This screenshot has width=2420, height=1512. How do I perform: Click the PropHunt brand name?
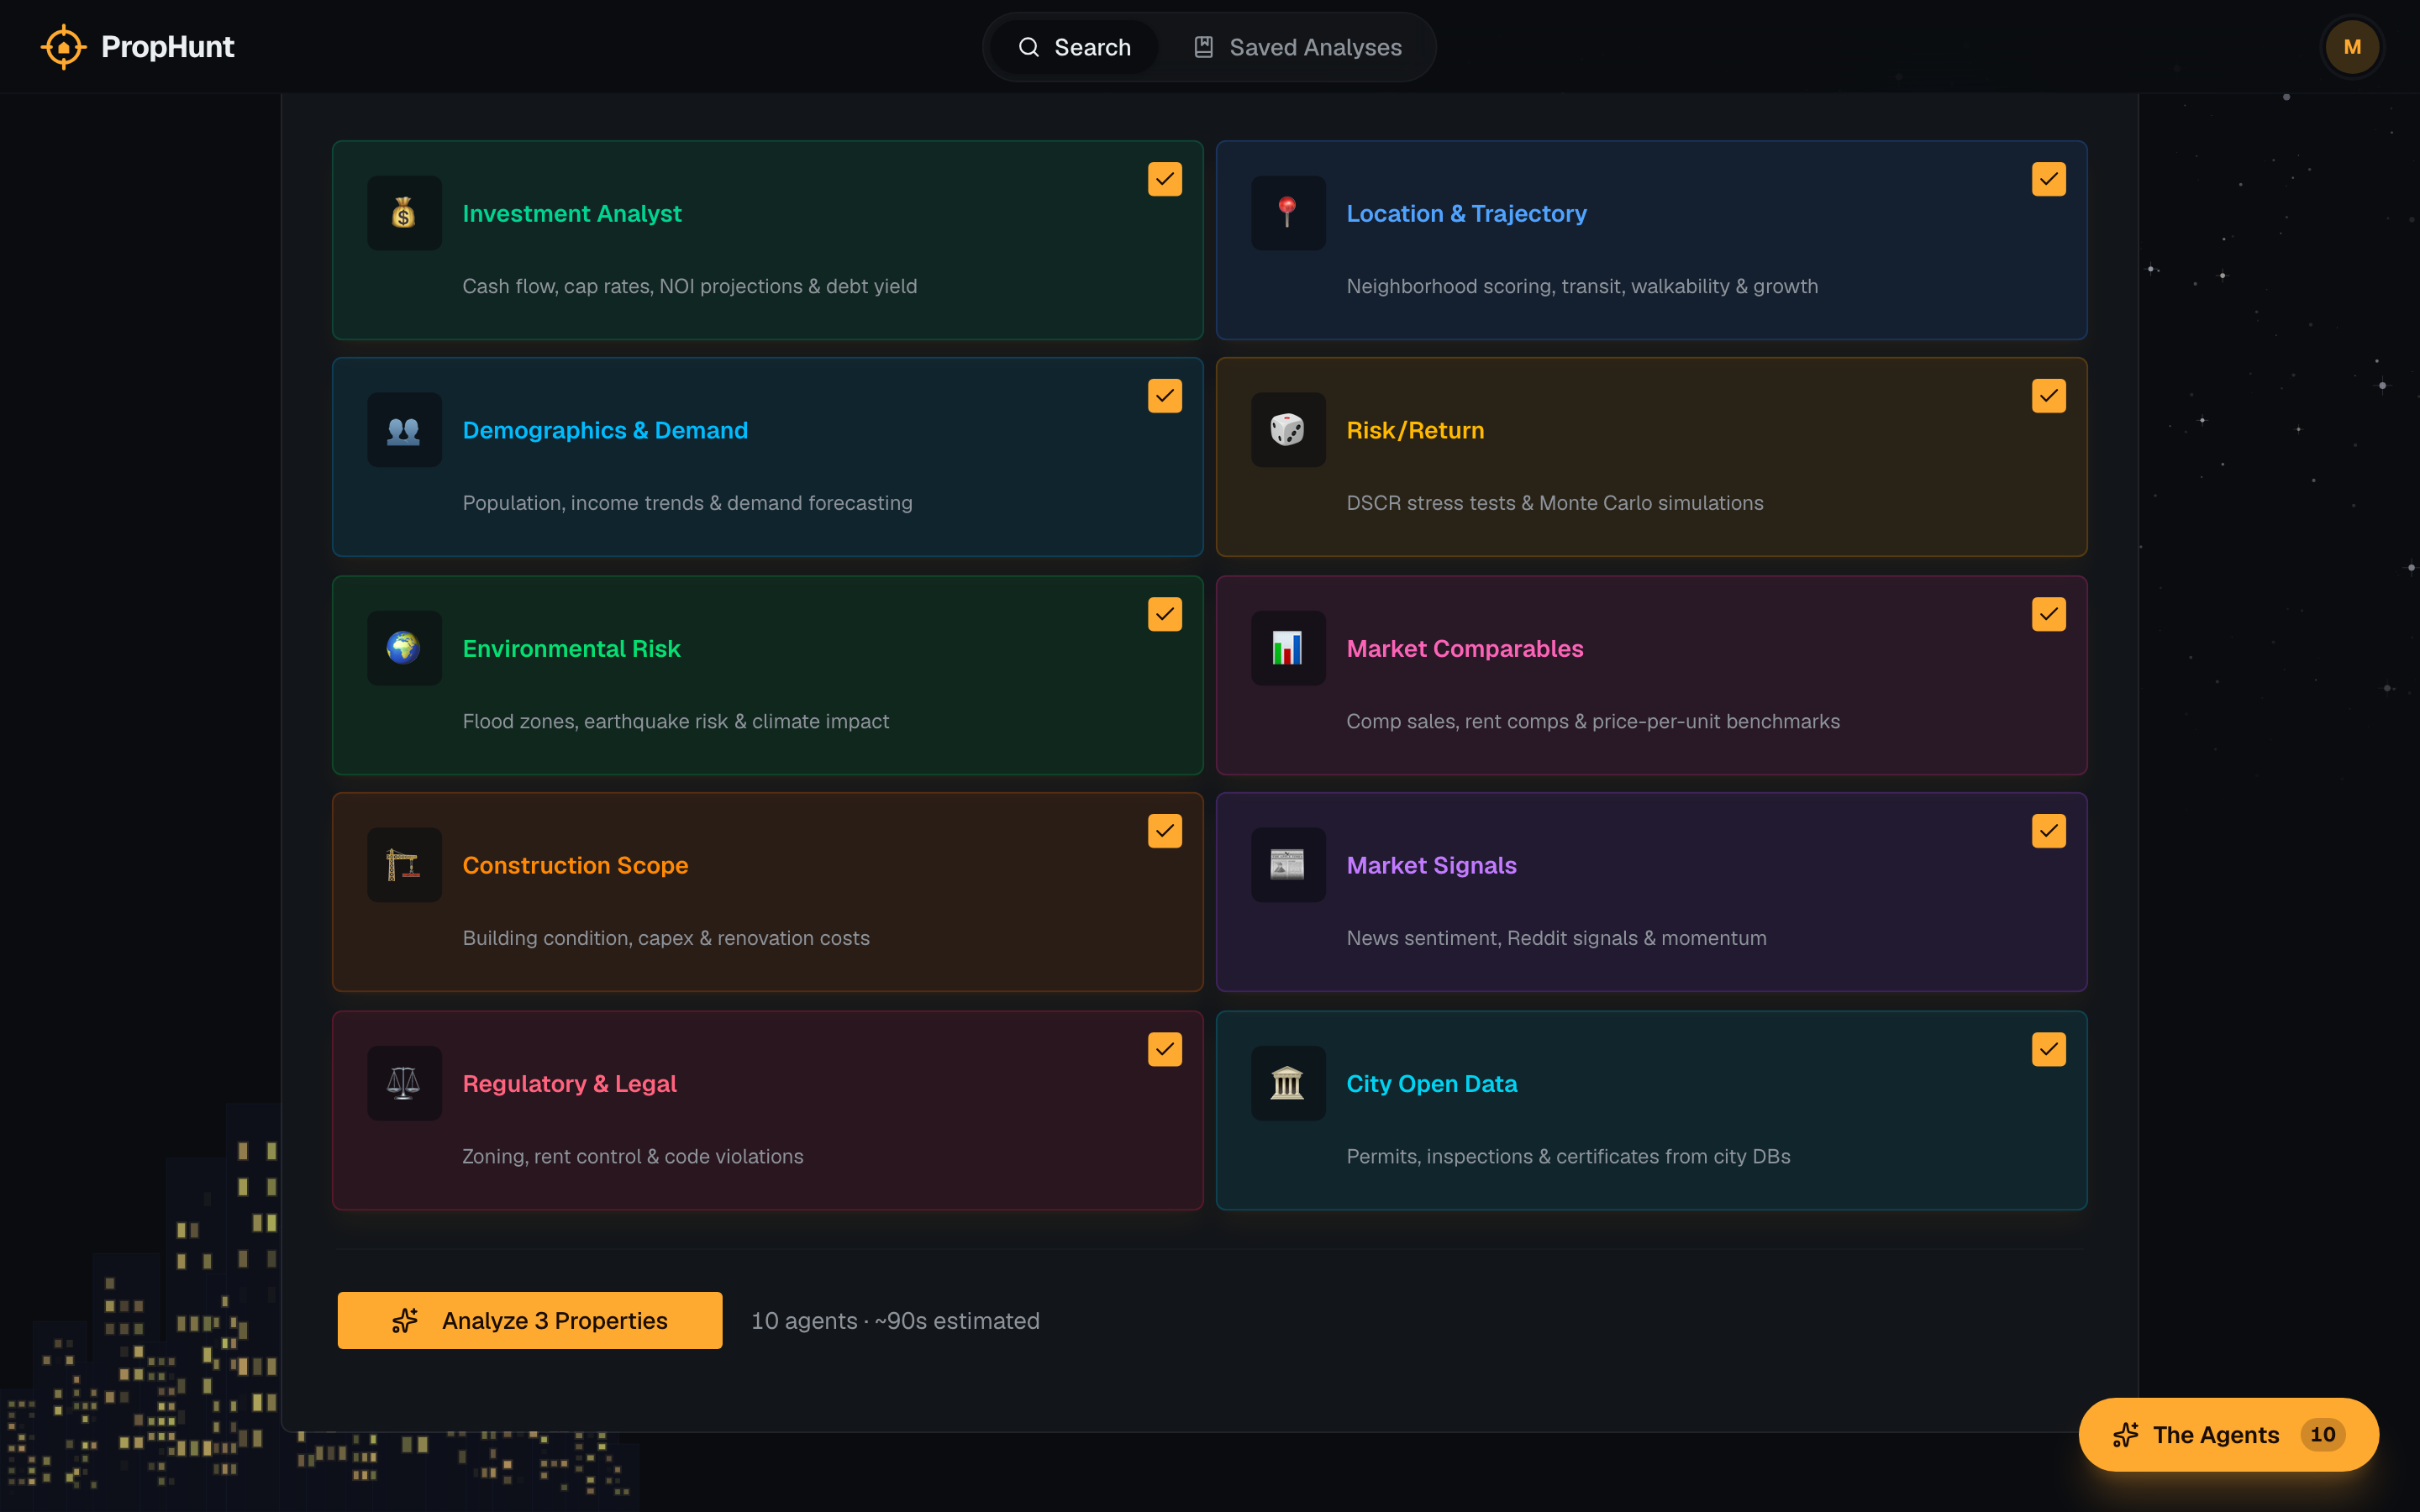point(168,47)
